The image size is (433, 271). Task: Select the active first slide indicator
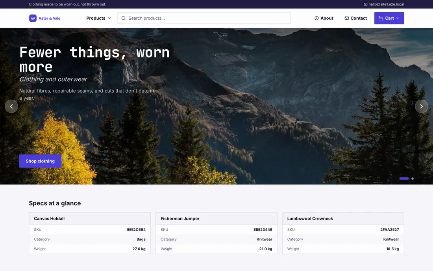tap(404, 178)
